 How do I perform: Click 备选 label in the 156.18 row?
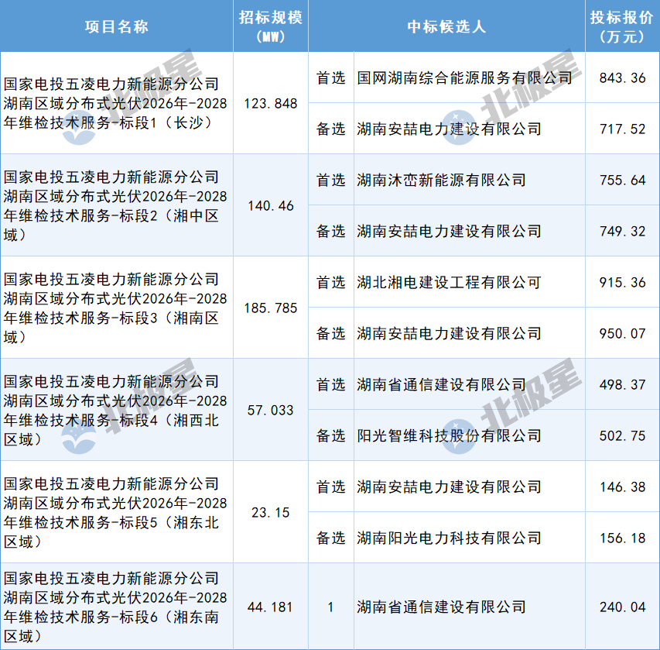(x=331, y=538)
